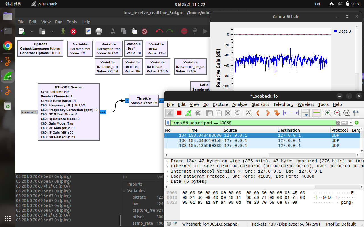Click the Wireshark start capture shark-fin icon

170,113
